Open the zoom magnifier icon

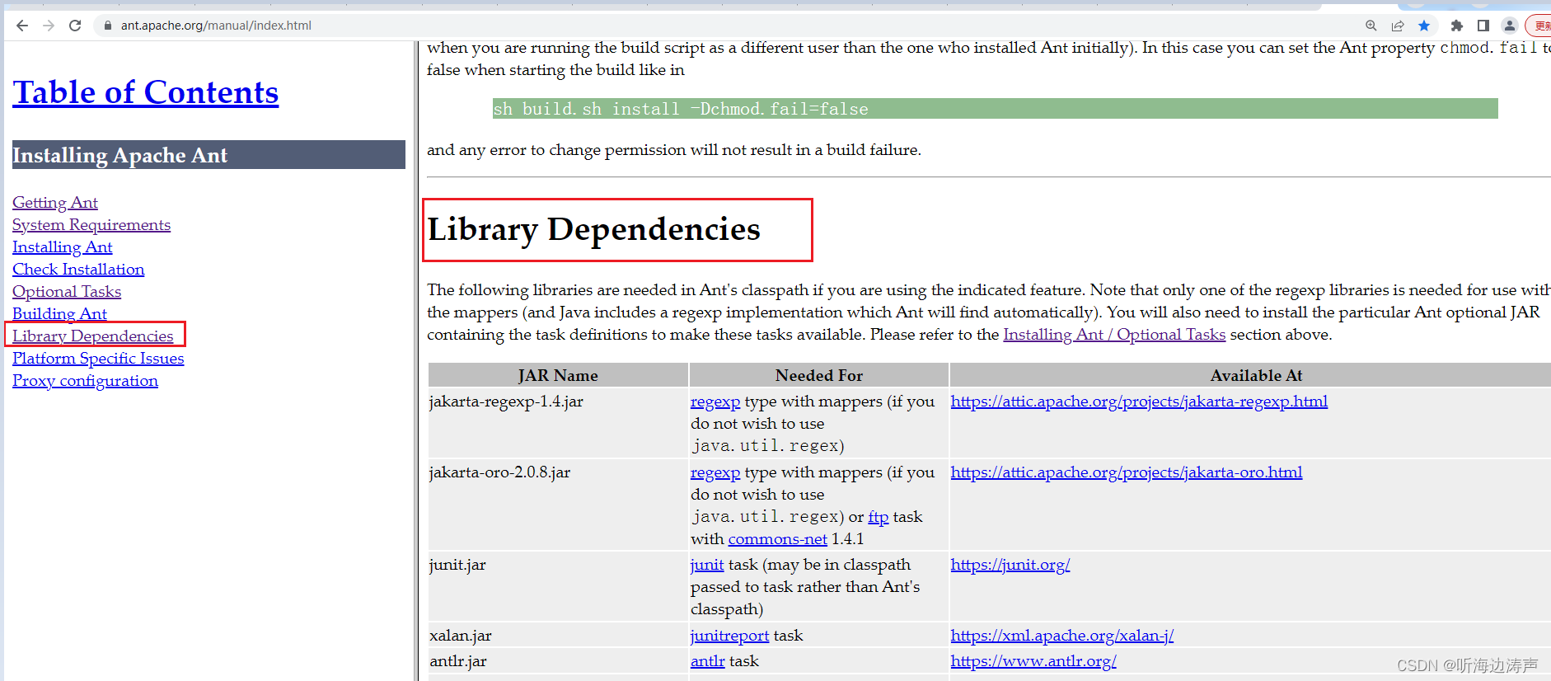(x=1371, y=26)
